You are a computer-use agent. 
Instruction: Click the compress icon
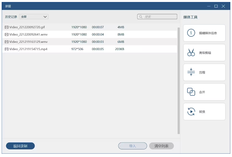191,72
